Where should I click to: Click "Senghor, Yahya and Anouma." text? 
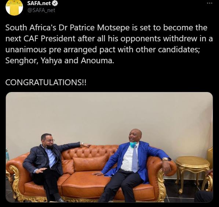point(60,60)
